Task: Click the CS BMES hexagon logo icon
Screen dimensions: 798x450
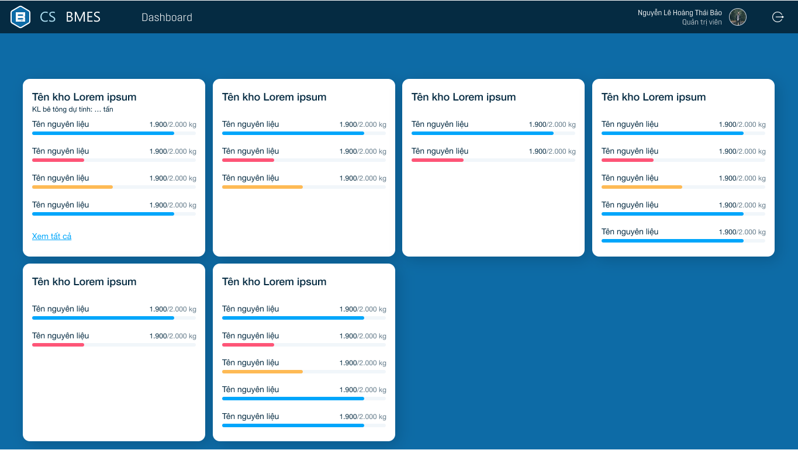Action: point(20,17)
